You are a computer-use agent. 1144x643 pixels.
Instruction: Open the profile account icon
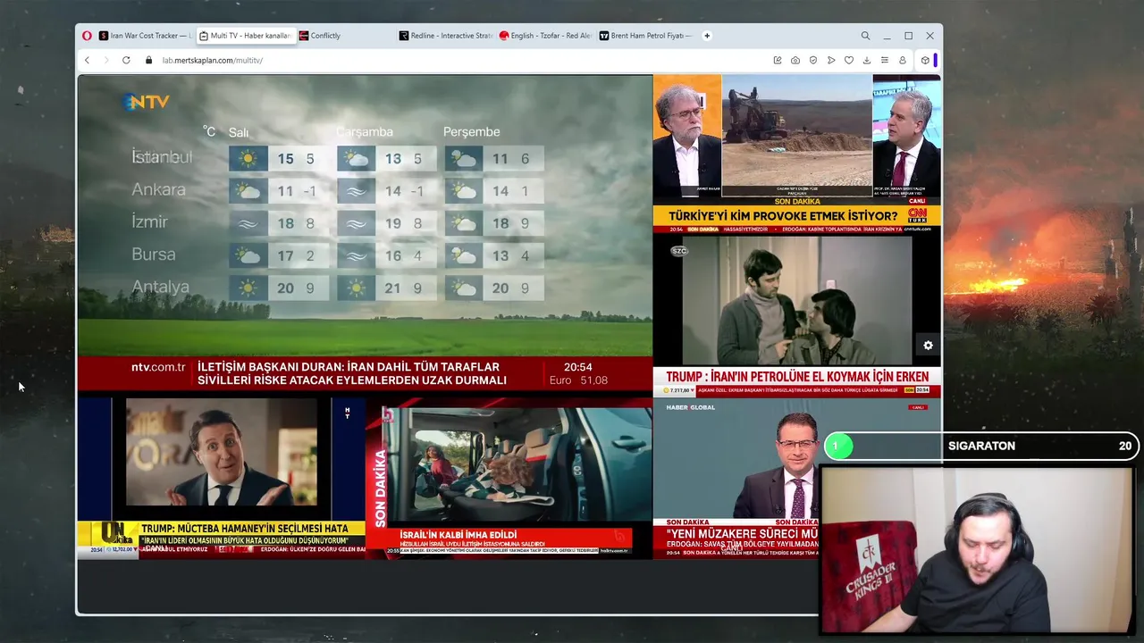(x=903, y=60)
